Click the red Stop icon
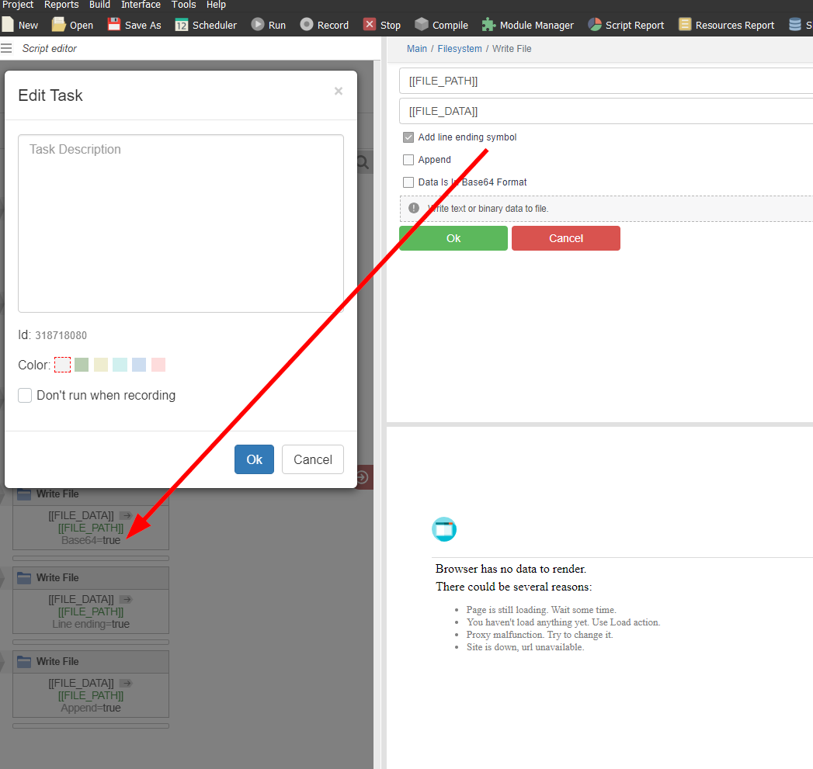Screen dimensions: 813x769 pos(370,25)
